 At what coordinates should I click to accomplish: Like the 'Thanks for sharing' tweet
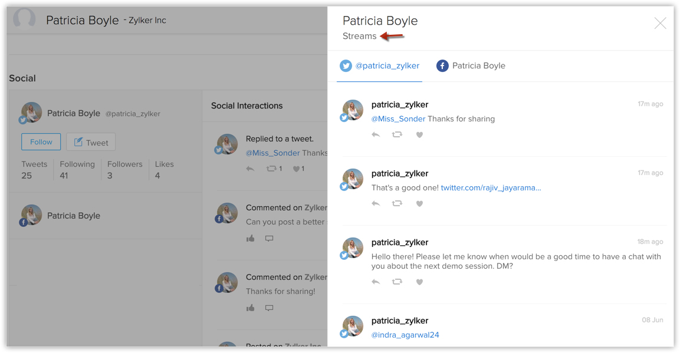coord(419,135)
